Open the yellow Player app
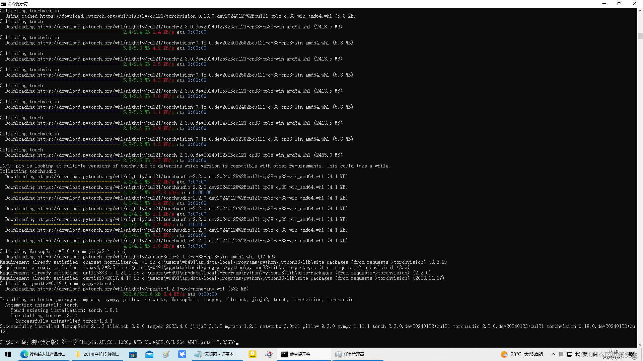This screenshot has width=643, height=361. [x=253, y=354]
